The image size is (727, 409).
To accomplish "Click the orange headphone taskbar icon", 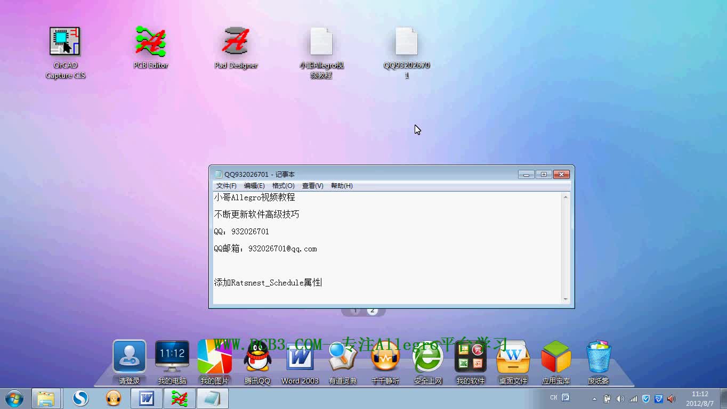I will pyautogui.click(x=113, y=398).
